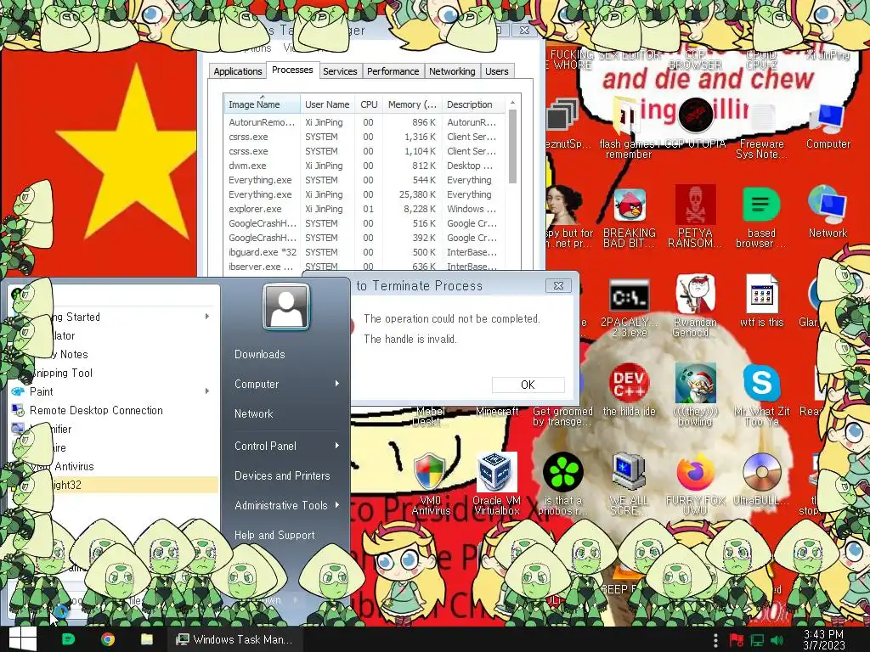The width and height of the screenshot is (870, 652).
Task: Expand the Computer submenu arrow
Action: tap(336, 384)
